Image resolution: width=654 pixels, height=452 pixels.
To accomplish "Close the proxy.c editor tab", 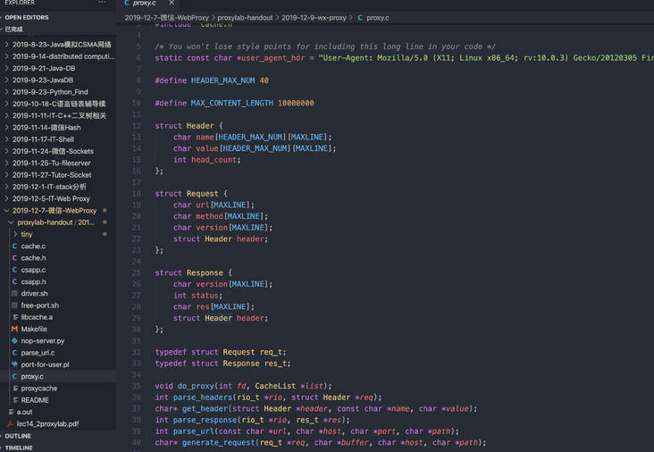I will tap(172, 4).
